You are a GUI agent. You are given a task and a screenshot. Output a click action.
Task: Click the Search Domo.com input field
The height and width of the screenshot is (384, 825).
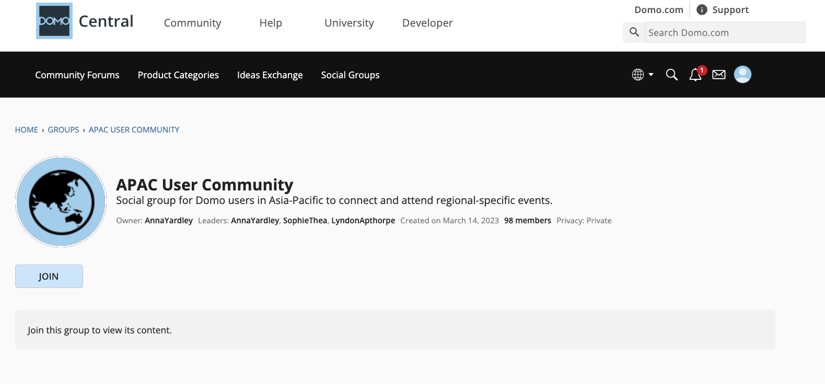pos(725,32)
